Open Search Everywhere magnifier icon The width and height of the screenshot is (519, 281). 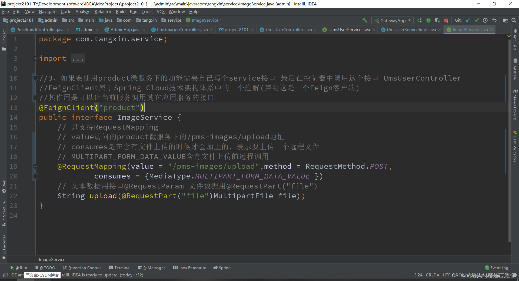point(514,20)
